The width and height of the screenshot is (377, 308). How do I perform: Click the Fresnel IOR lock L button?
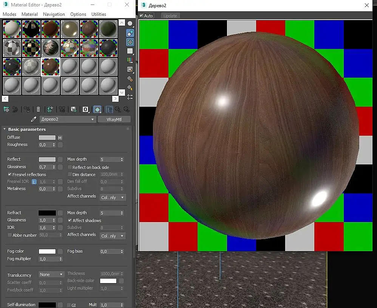click(x=34, y=182)
